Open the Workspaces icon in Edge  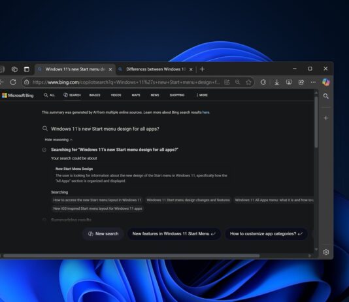14,69
